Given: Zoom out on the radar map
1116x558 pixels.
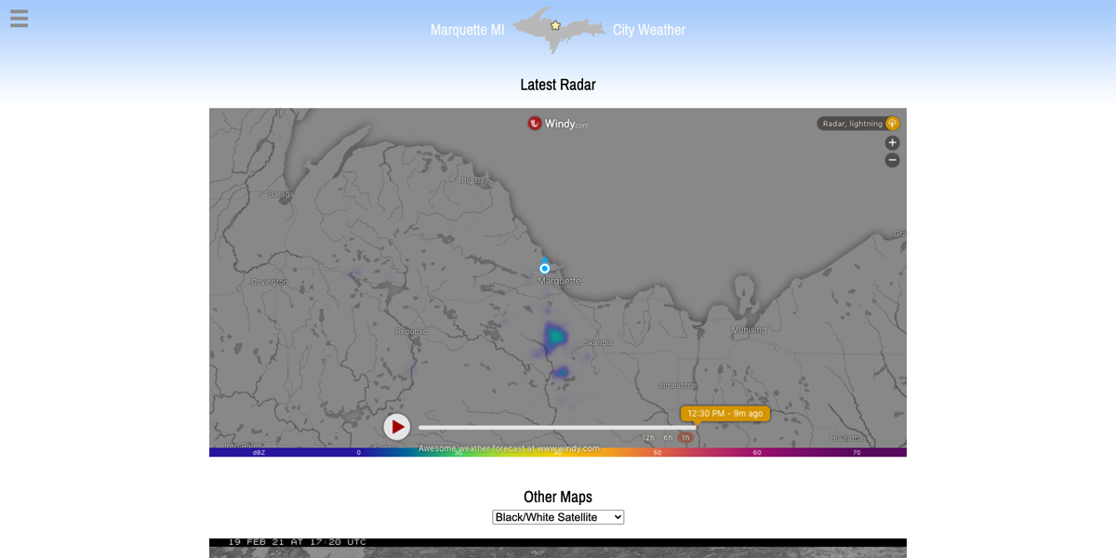Looking at the screenshot, I should [x=891, y=159].
